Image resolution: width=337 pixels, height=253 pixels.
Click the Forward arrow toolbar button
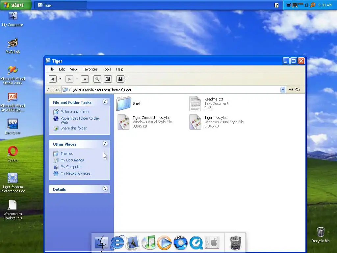[69, 79]
